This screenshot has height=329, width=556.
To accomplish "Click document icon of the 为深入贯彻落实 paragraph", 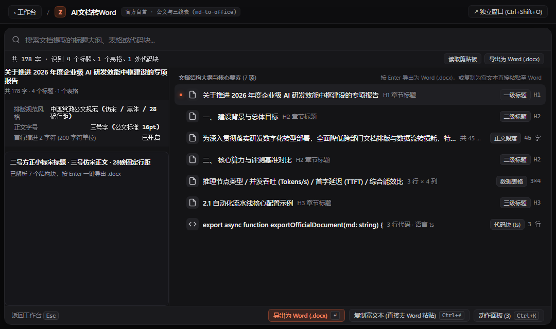I will tap(193, 138).
